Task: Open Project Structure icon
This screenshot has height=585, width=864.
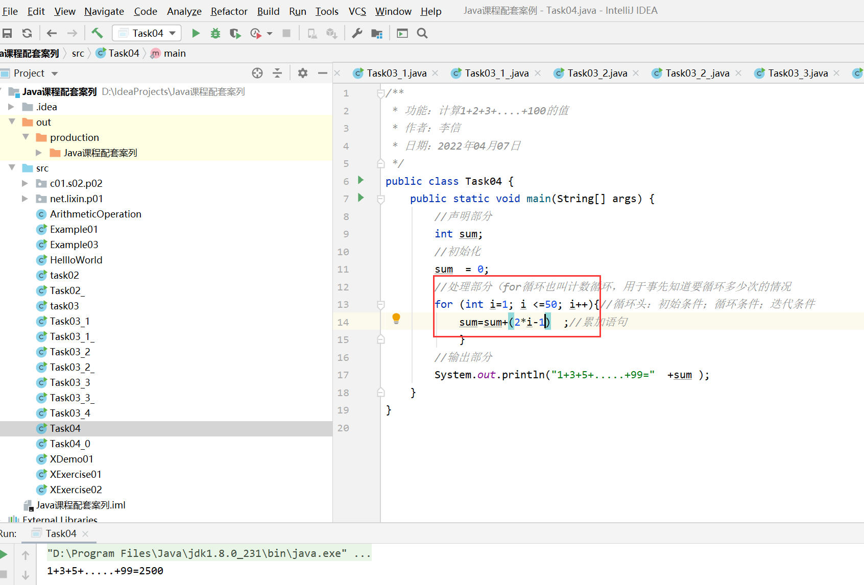Action: point(377,33)
